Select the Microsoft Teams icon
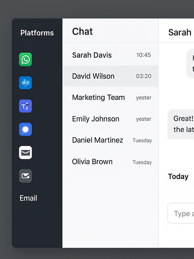Image resolution: width=194 pixels, height=259 pixels. point(26,106)
